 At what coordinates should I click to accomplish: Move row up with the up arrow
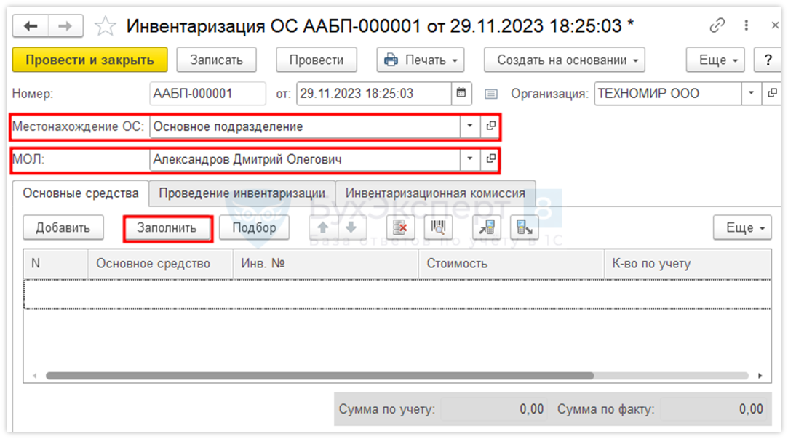pyautogui.click(x=322, y=227)
